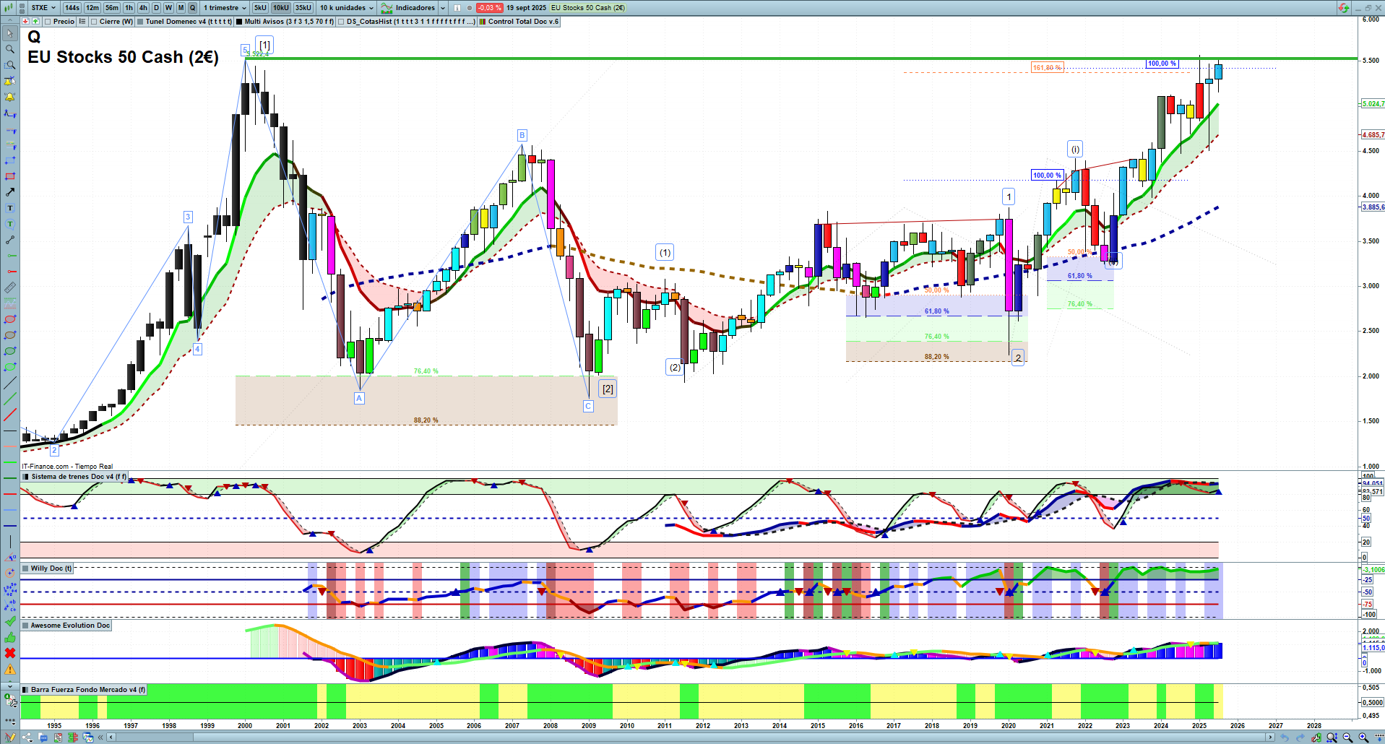Click the -0,03 % change badge
Screen dimensions: 1385x744
(x=490, y=8)
